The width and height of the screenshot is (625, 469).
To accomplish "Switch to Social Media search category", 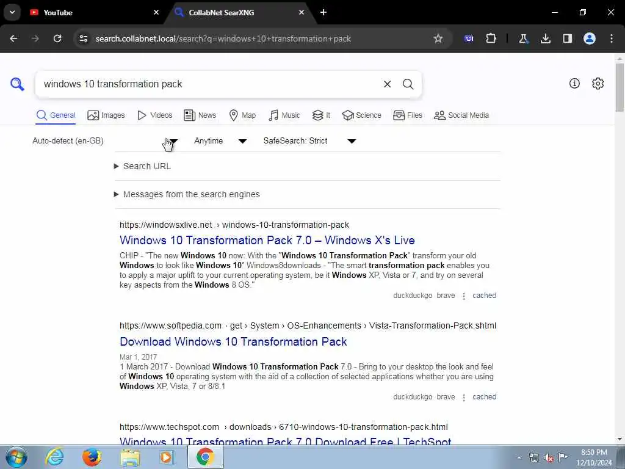I will coord(461,115).
